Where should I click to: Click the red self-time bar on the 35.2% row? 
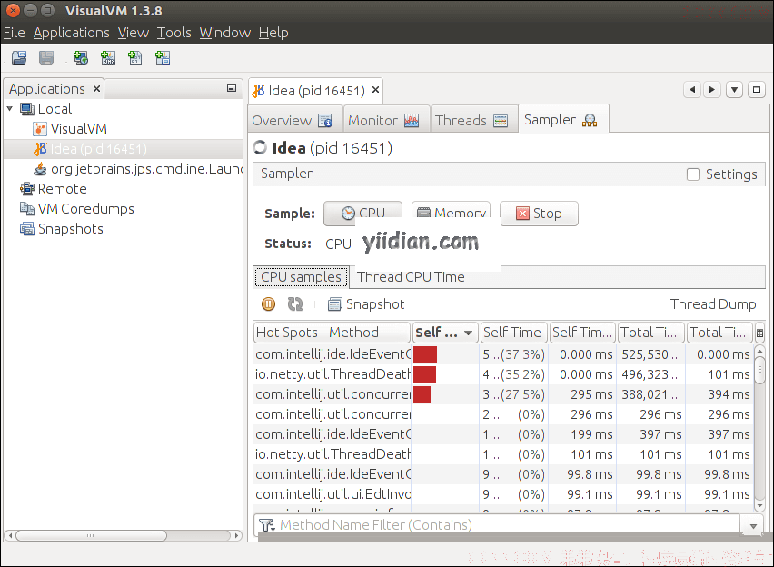pos(424,374)
